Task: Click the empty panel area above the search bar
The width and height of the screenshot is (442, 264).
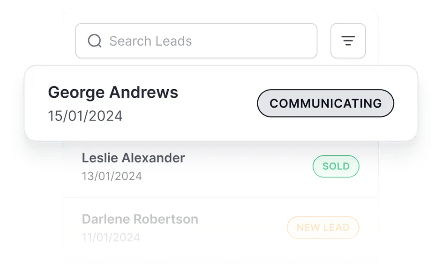Action: (220, 14)
